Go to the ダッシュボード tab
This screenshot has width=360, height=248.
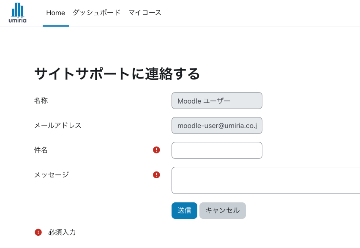pos(96,13)
